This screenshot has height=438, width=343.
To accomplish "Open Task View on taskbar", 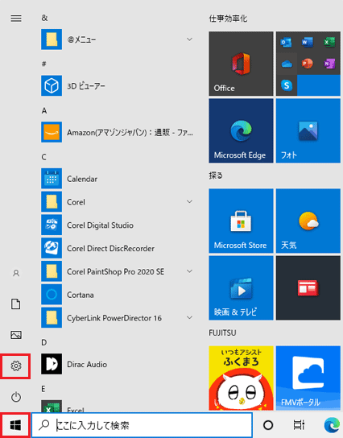I will pos(299,425).
